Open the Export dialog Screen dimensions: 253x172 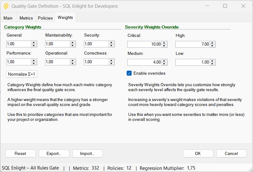tap(54, 153)
